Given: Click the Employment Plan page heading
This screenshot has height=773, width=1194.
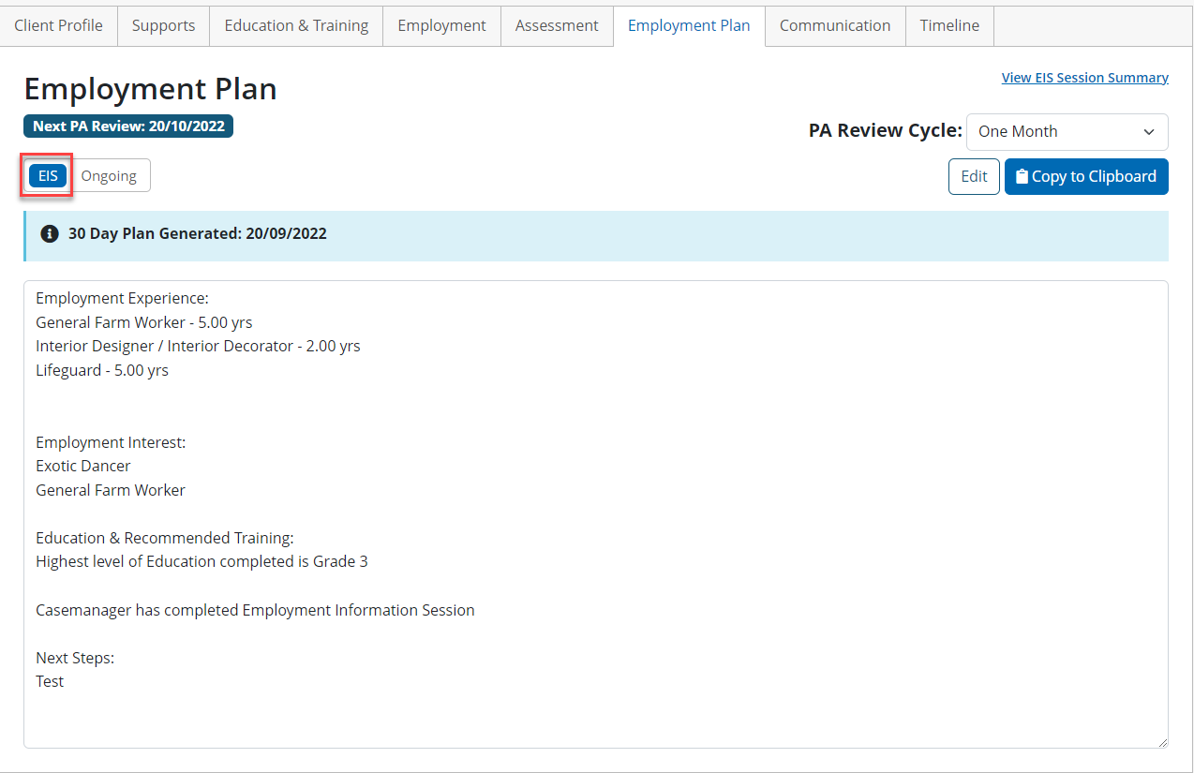Looking at the screenshot, I should 150,89.
